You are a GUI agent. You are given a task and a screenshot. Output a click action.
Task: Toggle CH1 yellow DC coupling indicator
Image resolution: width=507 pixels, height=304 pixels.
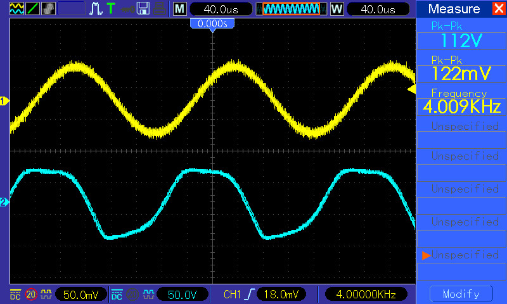[15, 294]
